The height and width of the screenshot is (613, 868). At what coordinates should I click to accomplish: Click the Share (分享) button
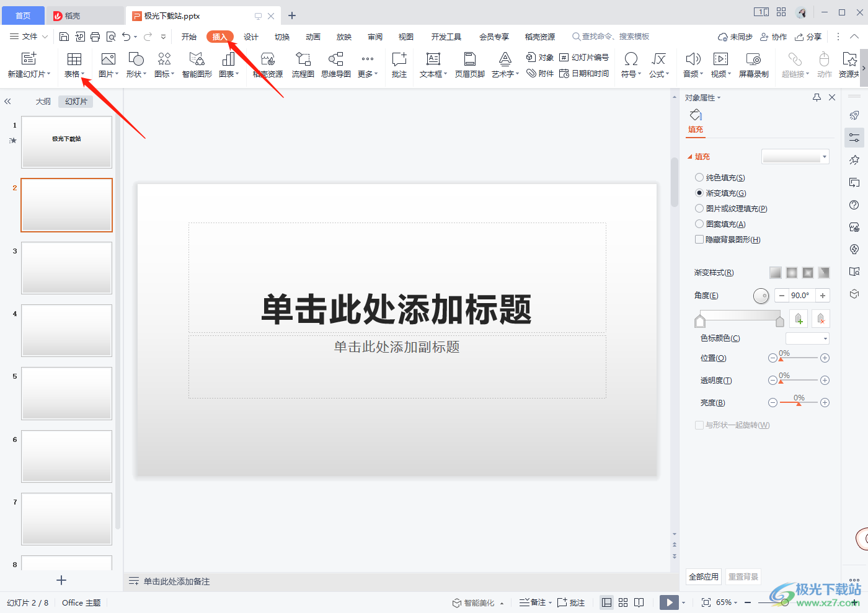[x=808, y=37]
